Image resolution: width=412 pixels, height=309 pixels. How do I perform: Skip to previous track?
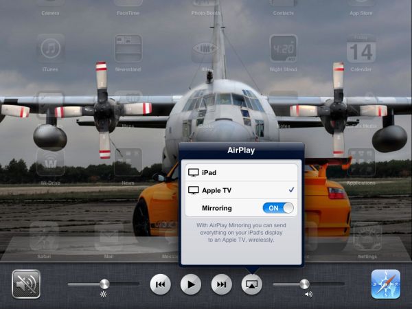coord(160,284)
